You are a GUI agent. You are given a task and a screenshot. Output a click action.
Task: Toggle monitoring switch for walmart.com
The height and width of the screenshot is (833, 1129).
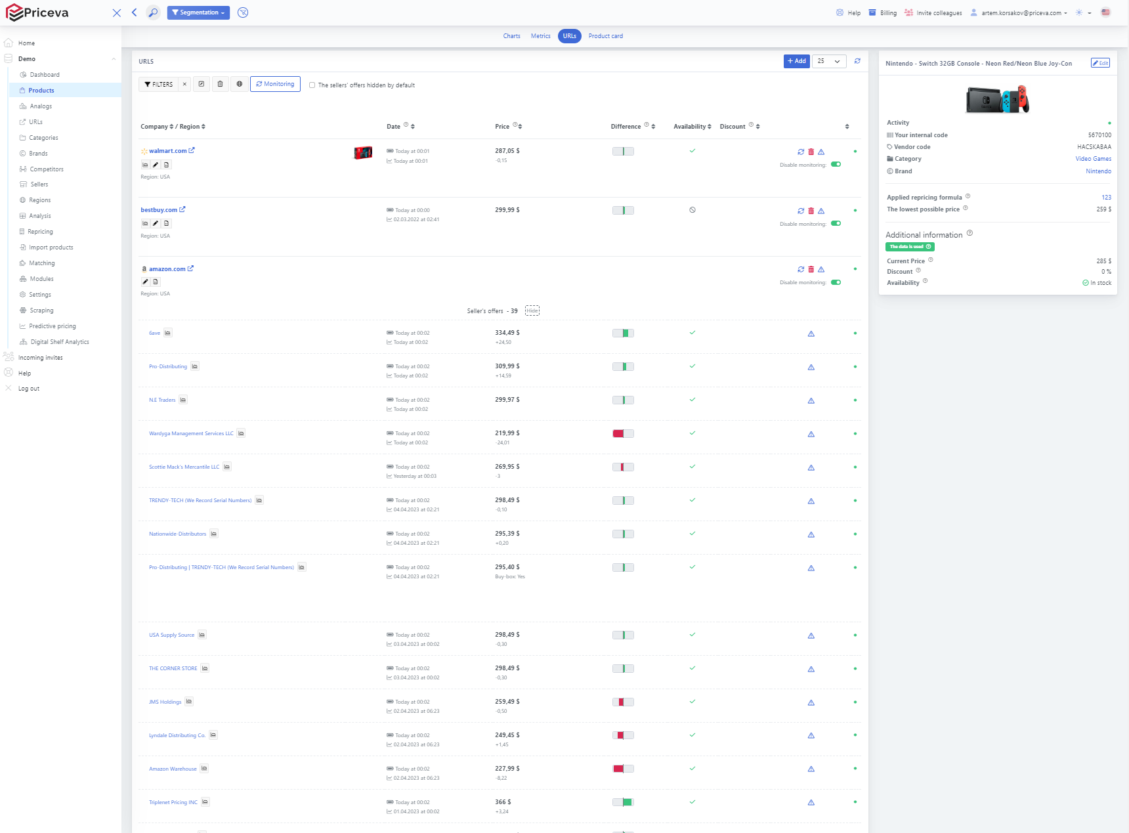coord(836,165)
